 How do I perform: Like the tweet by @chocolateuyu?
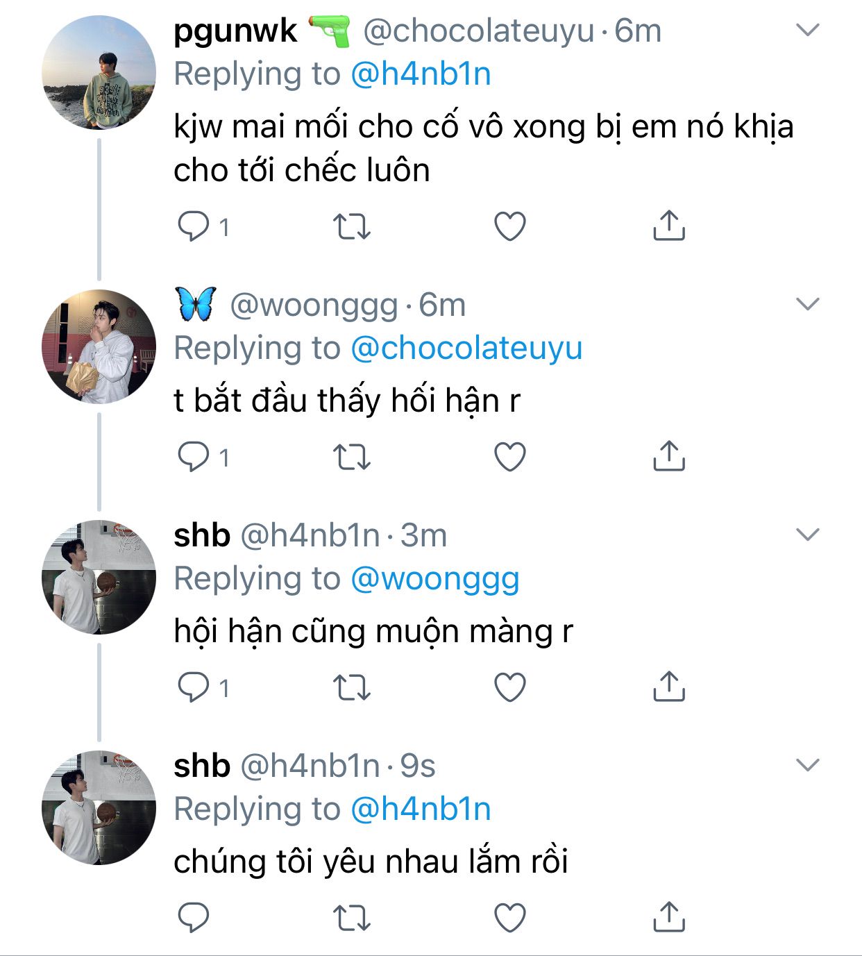[509, 226]
